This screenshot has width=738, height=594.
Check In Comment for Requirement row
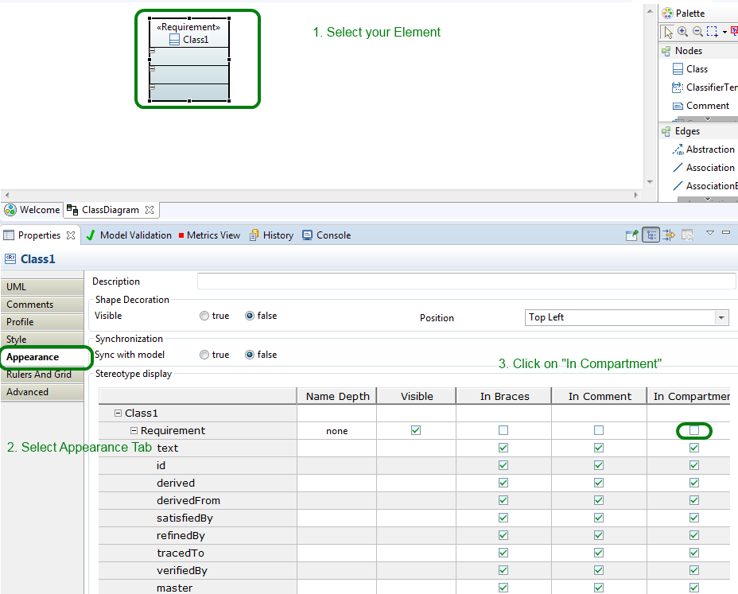point(599,430)
